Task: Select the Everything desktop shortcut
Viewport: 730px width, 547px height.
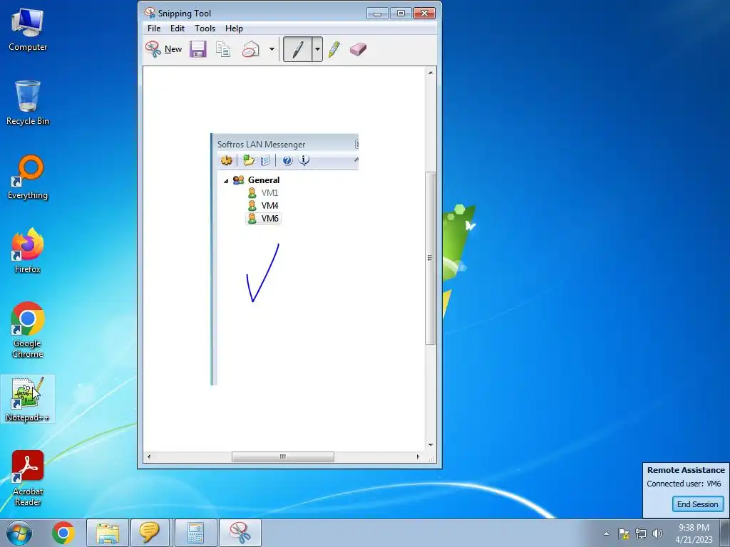Action: (x=28, y=177)
